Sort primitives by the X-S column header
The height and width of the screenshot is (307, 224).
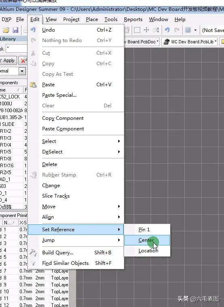[23, 223]
